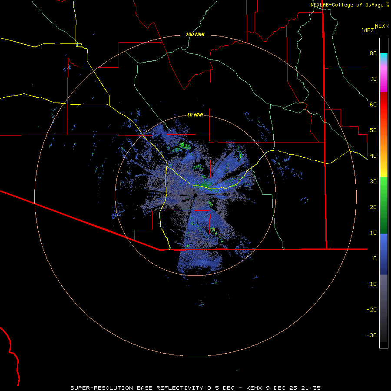Click the 40 value on the dBZ scale
This screenshot has height=391, width=391.
[373, 156]
